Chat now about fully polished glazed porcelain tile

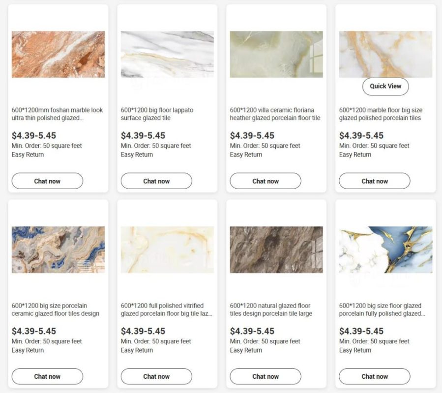375,376
